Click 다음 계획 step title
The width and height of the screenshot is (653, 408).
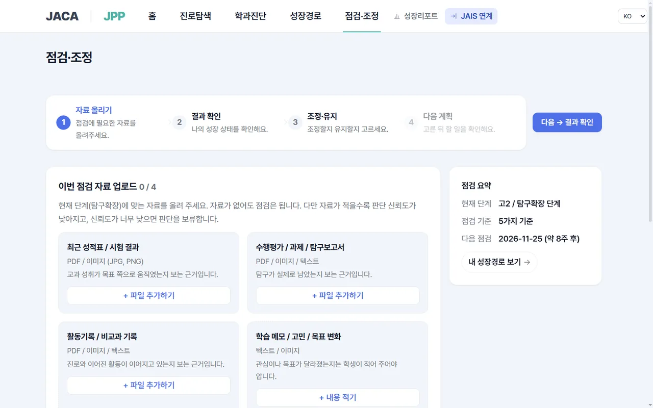pos(438,116)
